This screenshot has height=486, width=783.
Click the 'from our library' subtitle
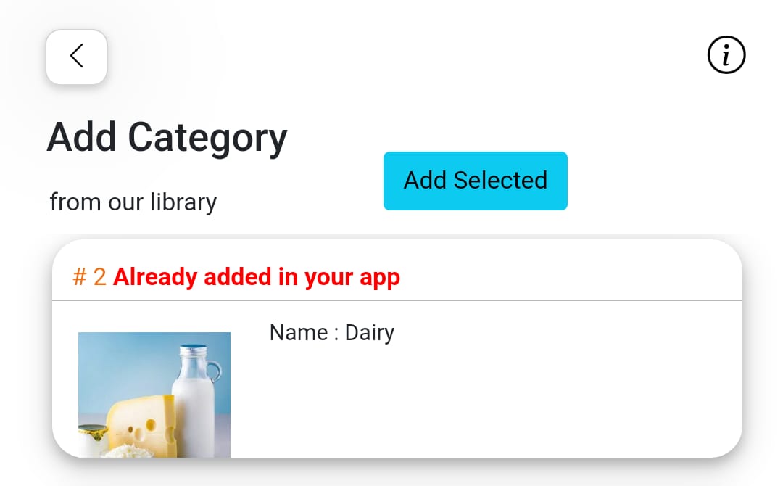click(133, 202)
